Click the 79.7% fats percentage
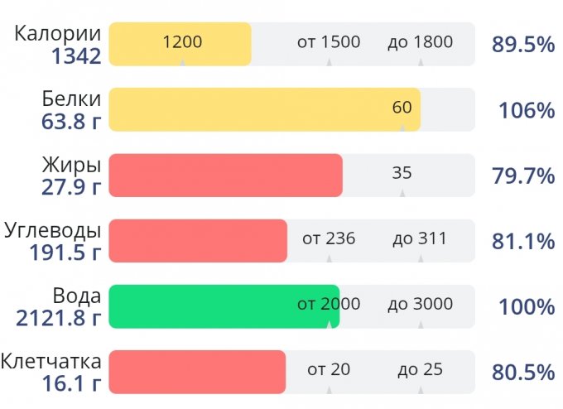 (x=522, y=176)
